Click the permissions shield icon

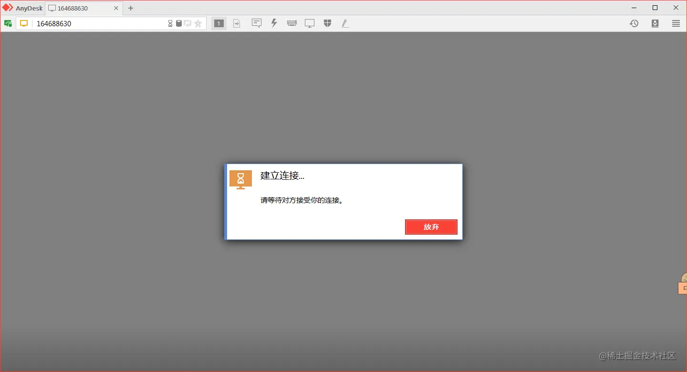[327, 23]
